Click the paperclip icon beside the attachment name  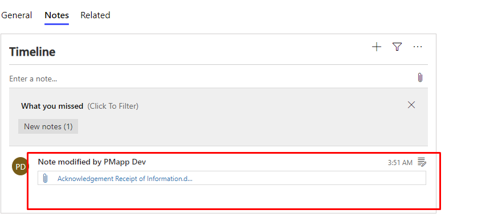45,178
